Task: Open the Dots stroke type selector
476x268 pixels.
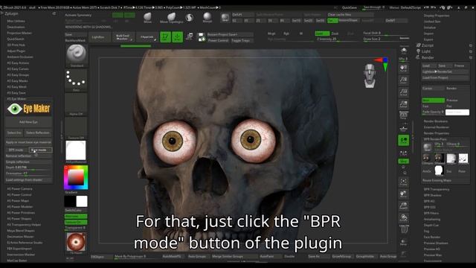Action: pyautogui.click(x=76, y=80)
